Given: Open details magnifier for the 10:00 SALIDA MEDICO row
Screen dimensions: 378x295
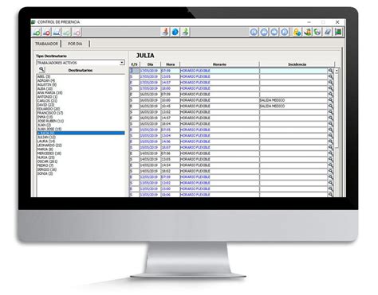Looking at the screenshot, I should point(330,100).
